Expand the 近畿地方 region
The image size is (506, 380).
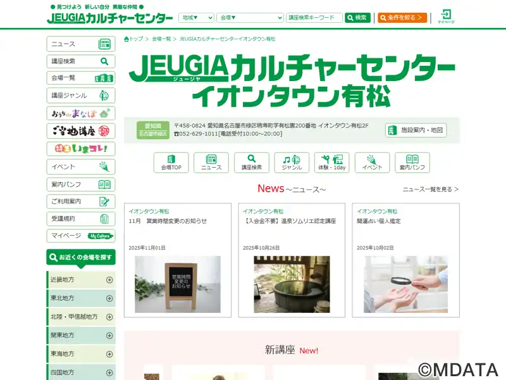pyautogui.click(x=81, y=280)
